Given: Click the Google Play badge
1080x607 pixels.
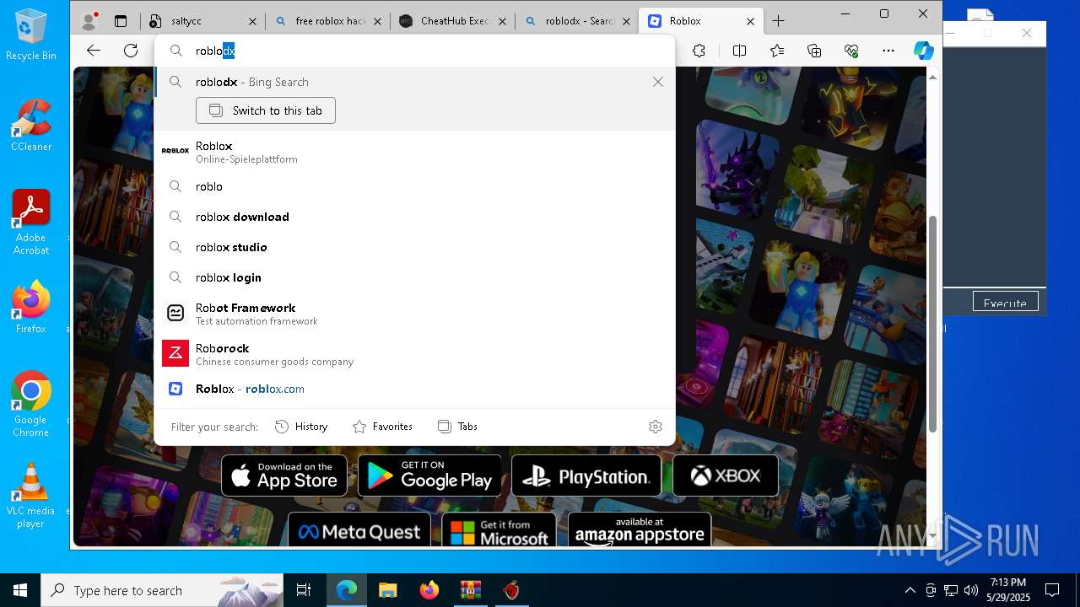Looking at the screenshot, I should [429, 475].
